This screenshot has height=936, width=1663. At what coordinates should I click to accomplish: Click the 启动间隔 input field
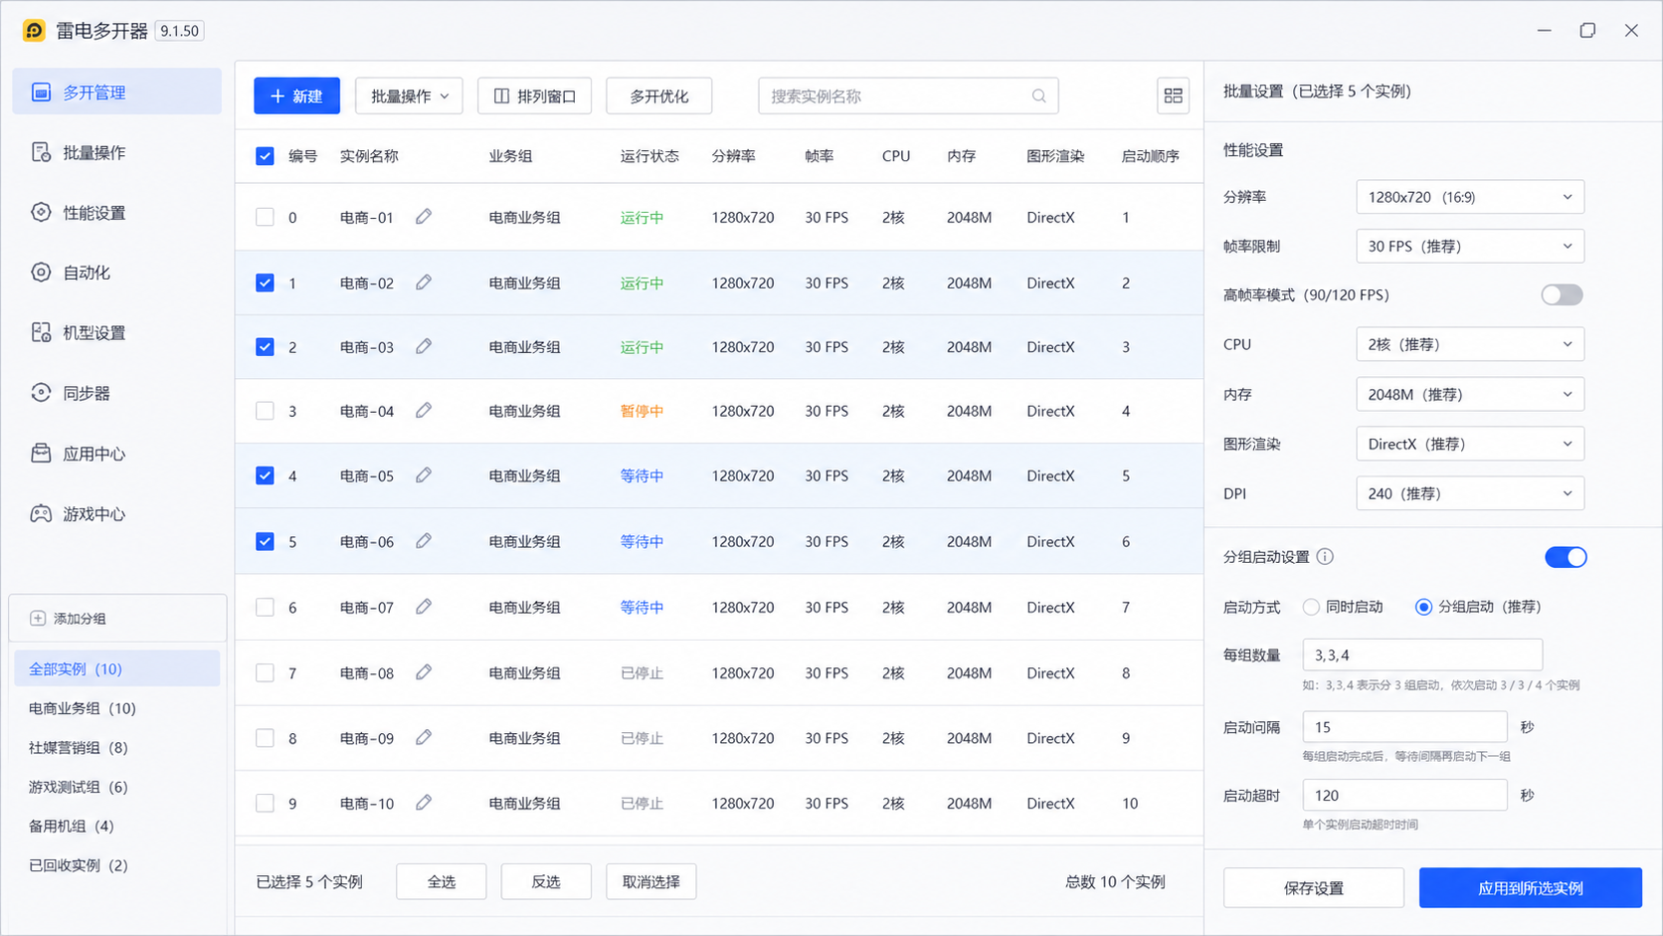pos(1404,727)
